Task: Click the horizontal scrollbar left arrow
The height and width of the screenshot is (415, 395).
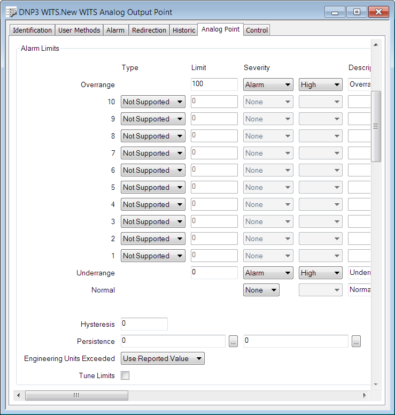Action: coord(18,395)
